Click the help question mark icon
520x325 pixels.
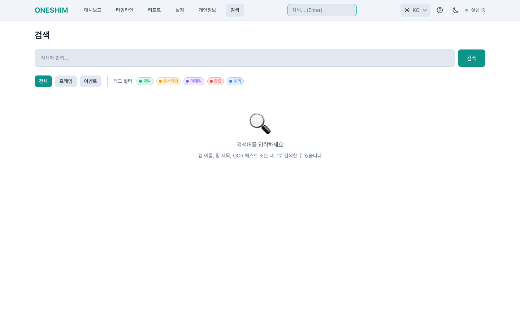(x=439, y=10)
